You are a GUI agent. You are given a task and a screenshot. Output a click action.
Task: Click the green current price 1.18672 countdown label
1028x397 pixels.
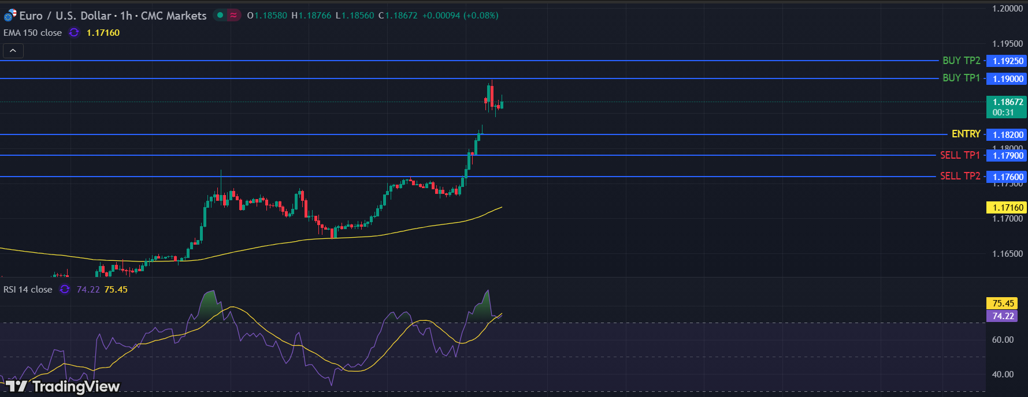coord(1007,107)
